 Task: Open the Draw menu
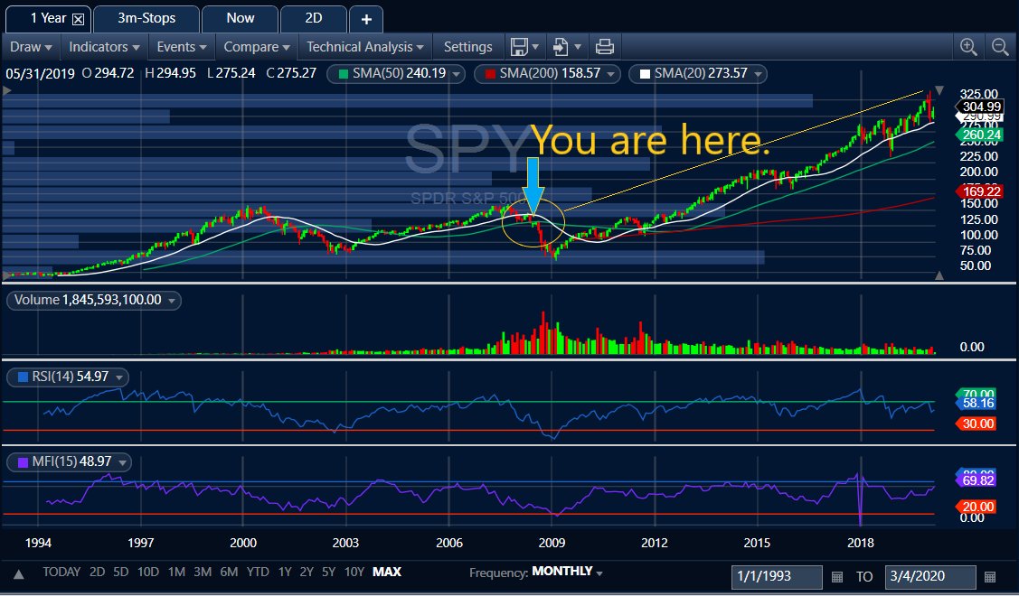pos(31,47)
